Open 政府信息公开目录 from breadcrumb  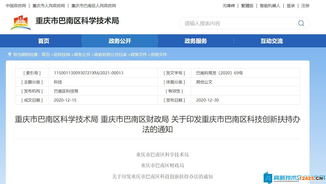[110, 54]
